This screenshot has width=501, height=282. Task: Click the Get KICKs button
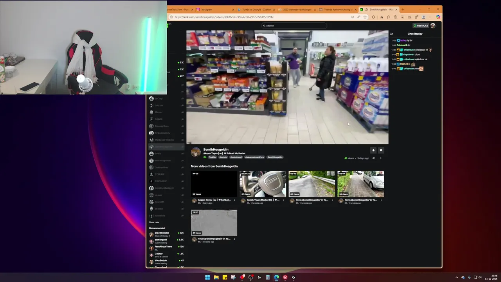421,25
